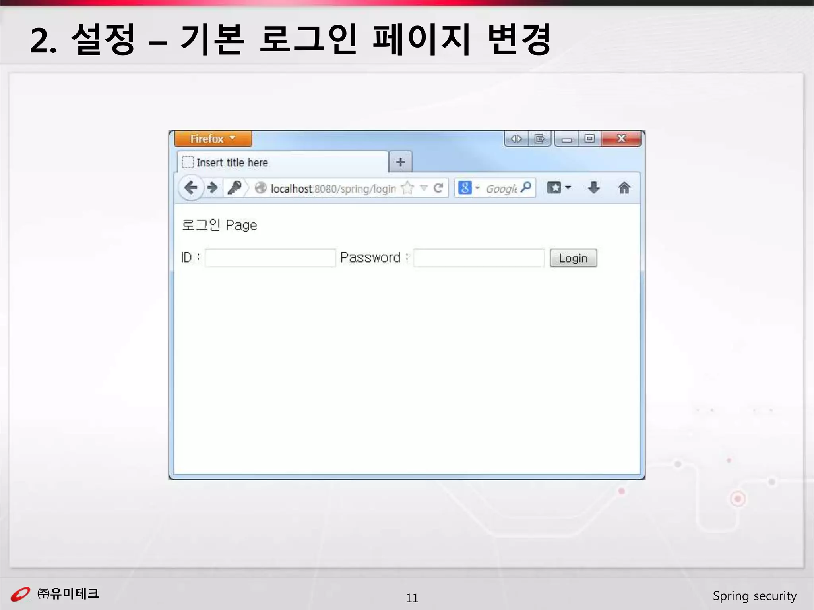Go to home page via house icon
Image resolution: width=814 pixels, height=610 pixels.
[x=624, y=187]
